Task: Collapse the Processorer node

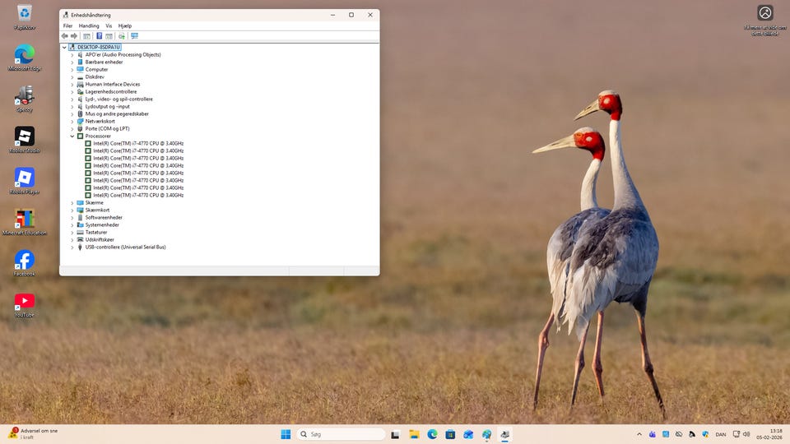Action: tap(72, 136)
